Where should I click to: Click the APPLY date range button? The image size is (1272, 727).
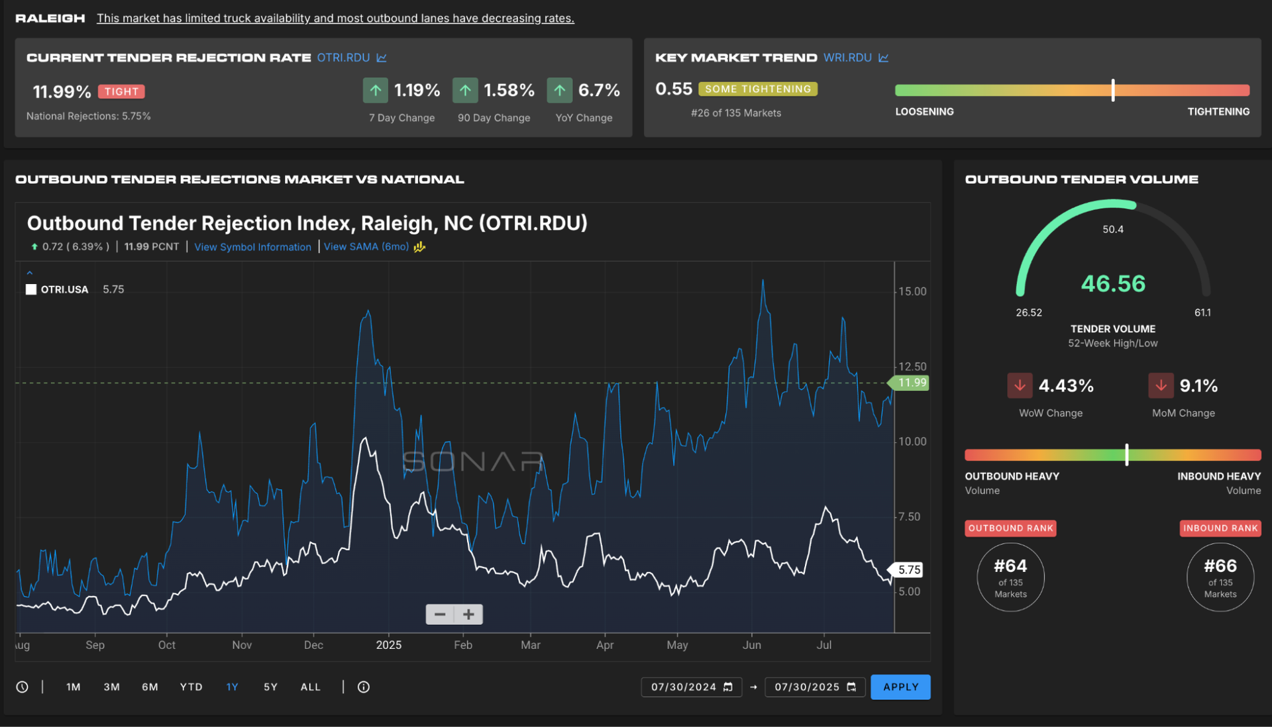click(x=900, y=687)
